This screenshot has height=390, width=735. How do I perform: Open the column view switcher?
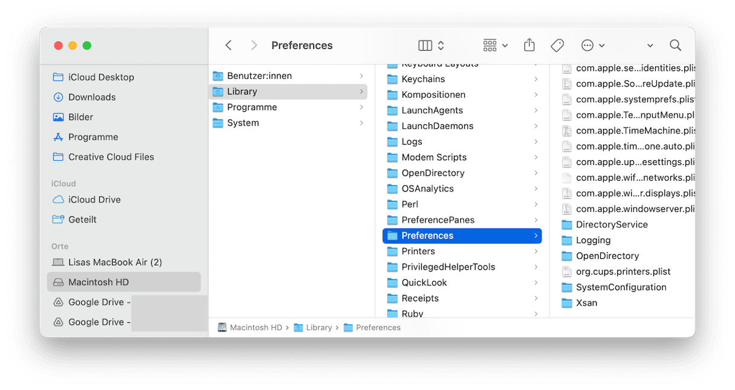432,45
